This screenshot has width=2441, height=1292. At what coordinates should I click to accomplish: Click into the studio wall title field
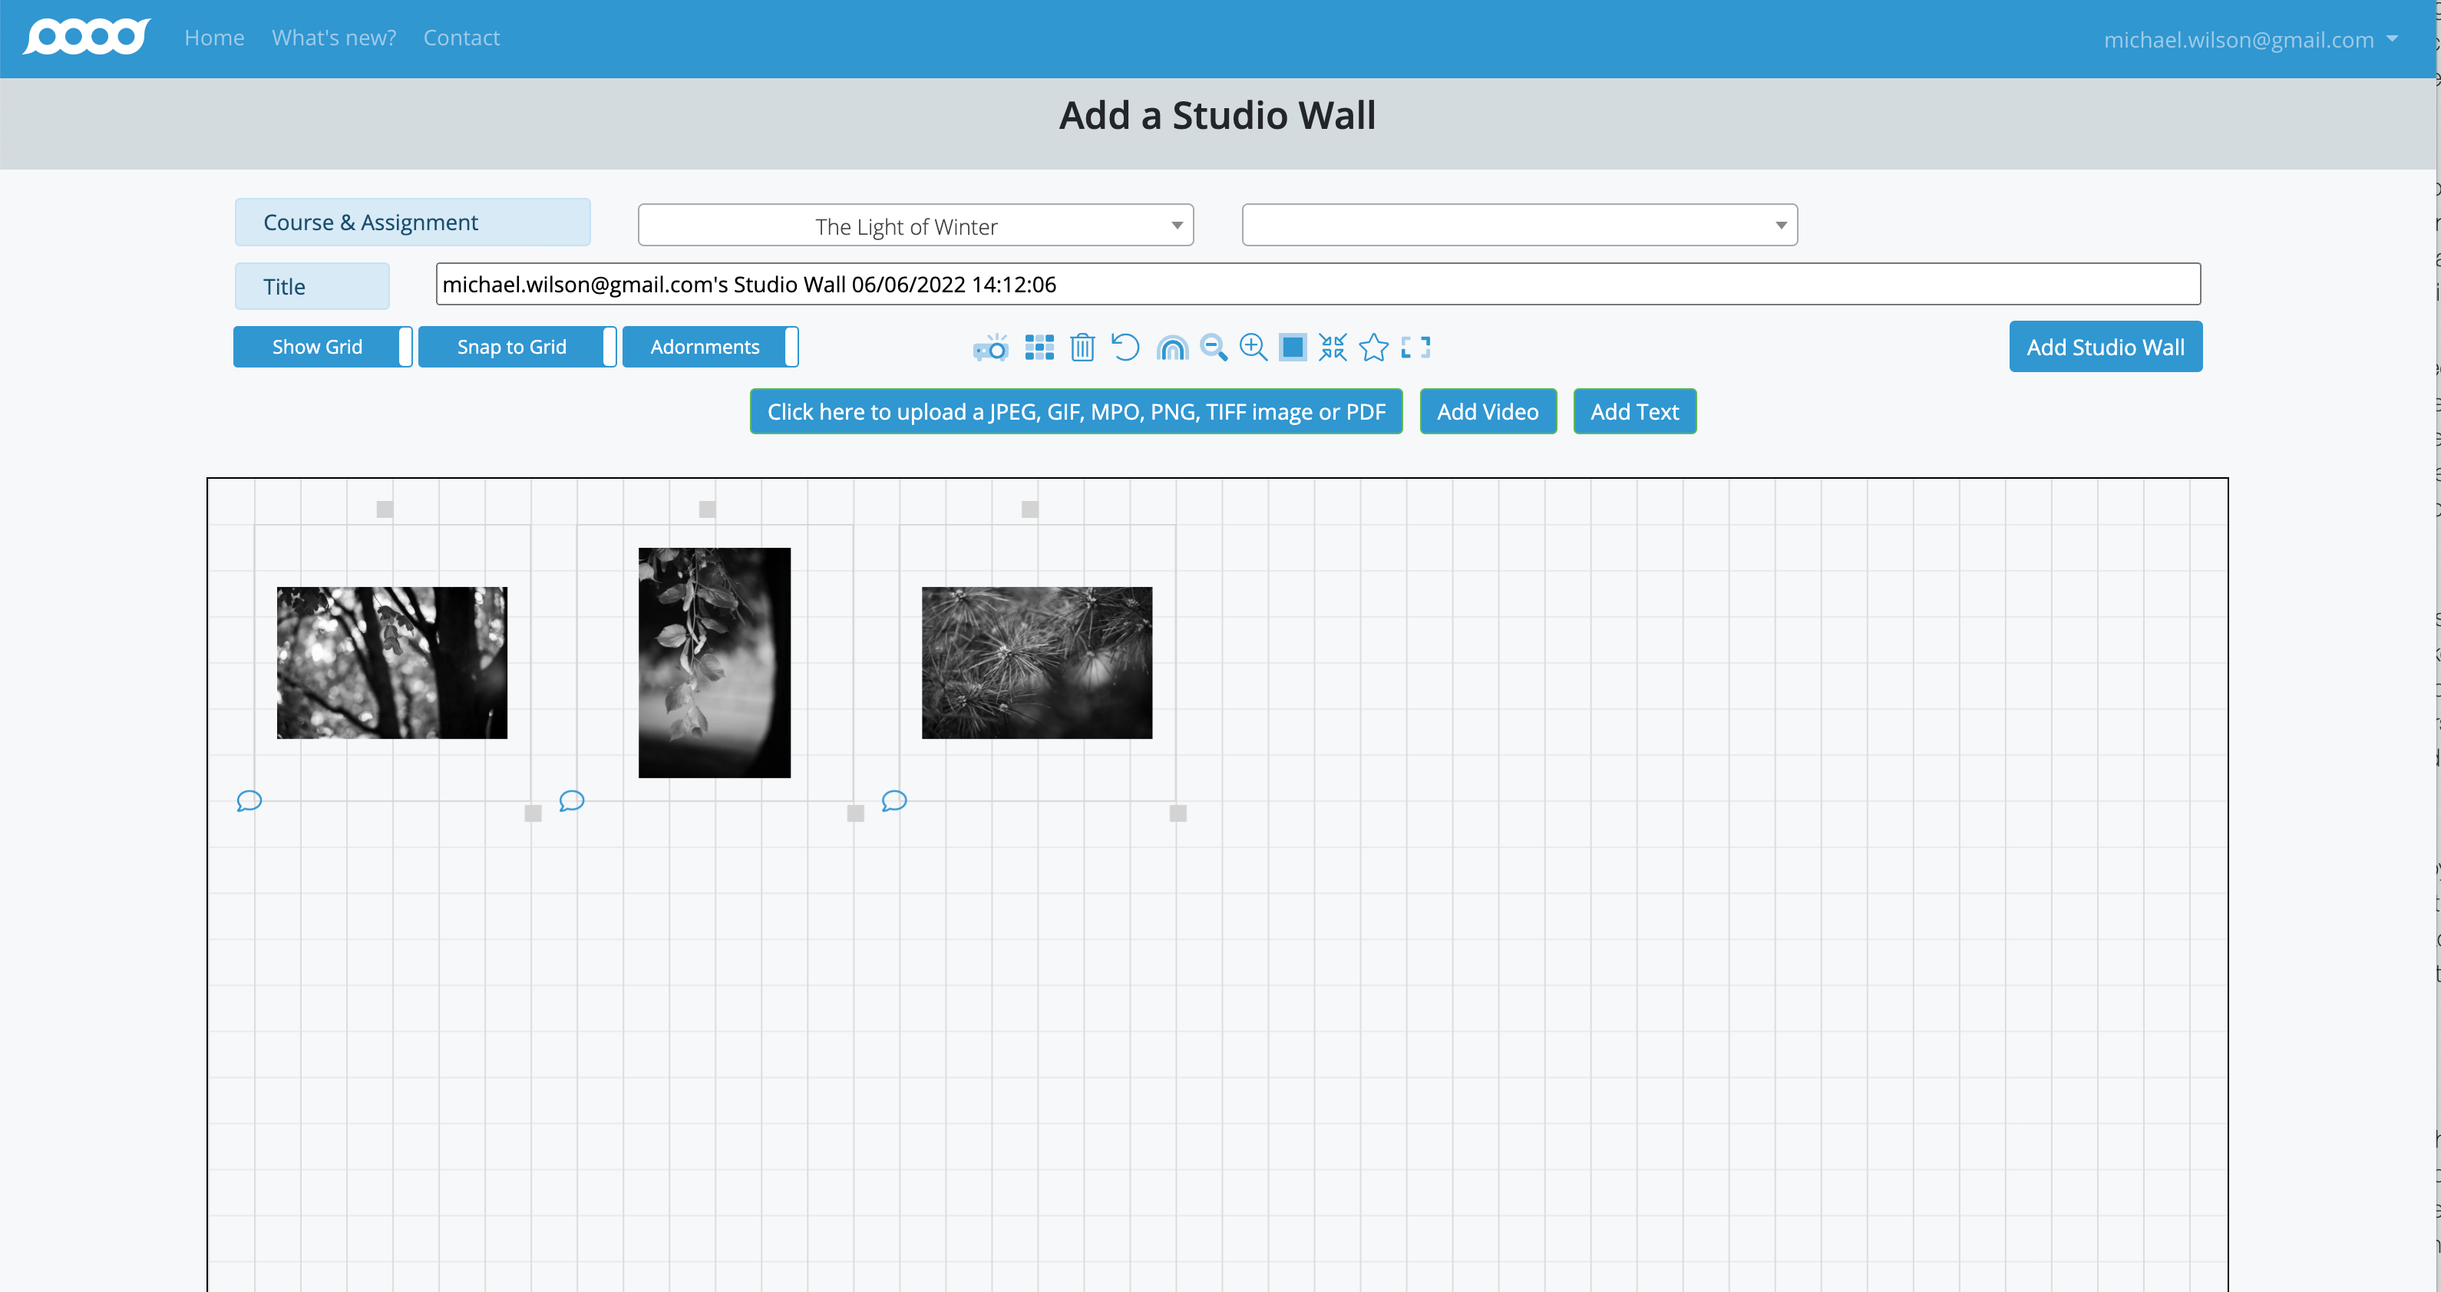[x=1318, y=284]
